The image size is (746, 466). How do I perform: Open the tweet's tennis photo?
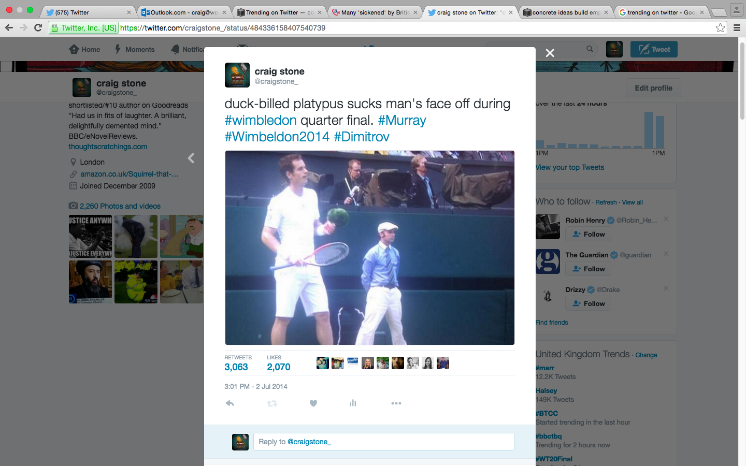[x=370, y=247]
